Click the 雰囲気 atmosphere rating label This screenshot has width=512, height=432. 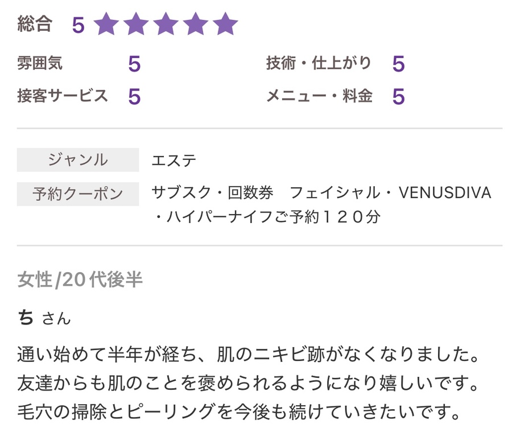pyautogui.click(x=40, y=63)
